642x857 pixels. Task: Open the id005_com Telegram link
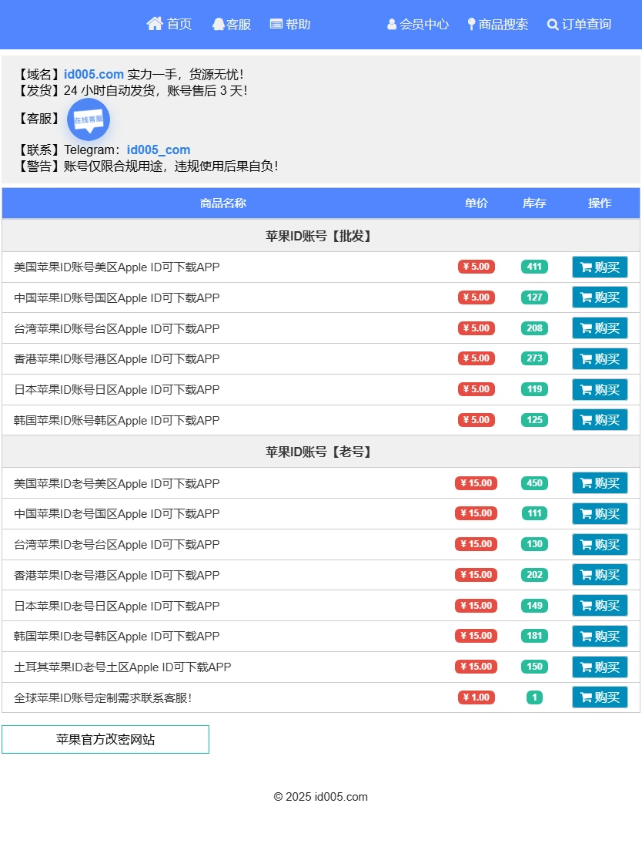pyautogui.click(x=159, y=150)
